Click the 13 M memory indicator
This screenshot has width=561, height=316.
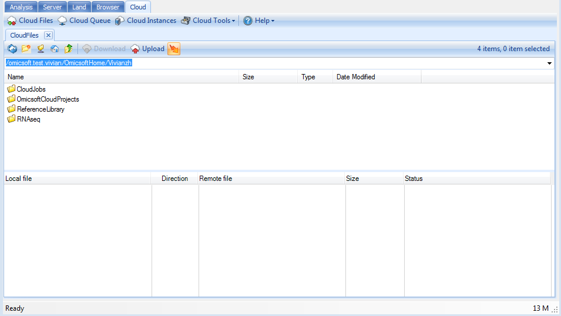540,308
